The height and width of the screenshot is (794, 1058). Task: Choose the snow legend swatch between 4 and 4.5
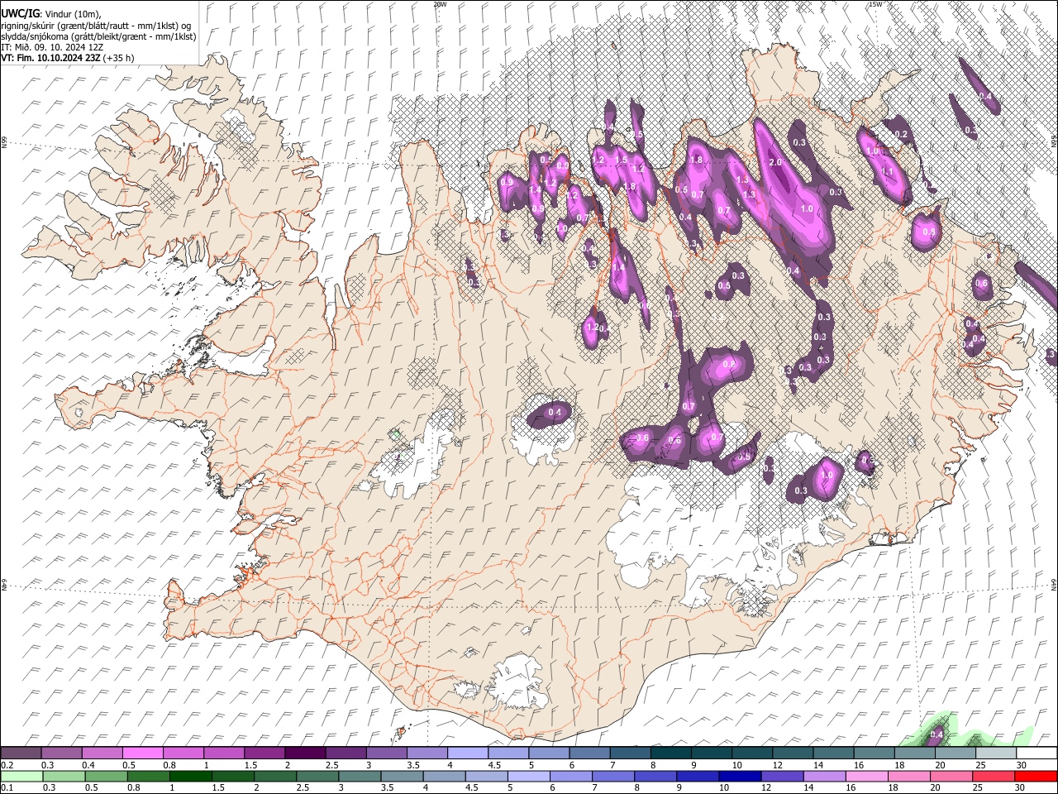click(x=467, y=753)
